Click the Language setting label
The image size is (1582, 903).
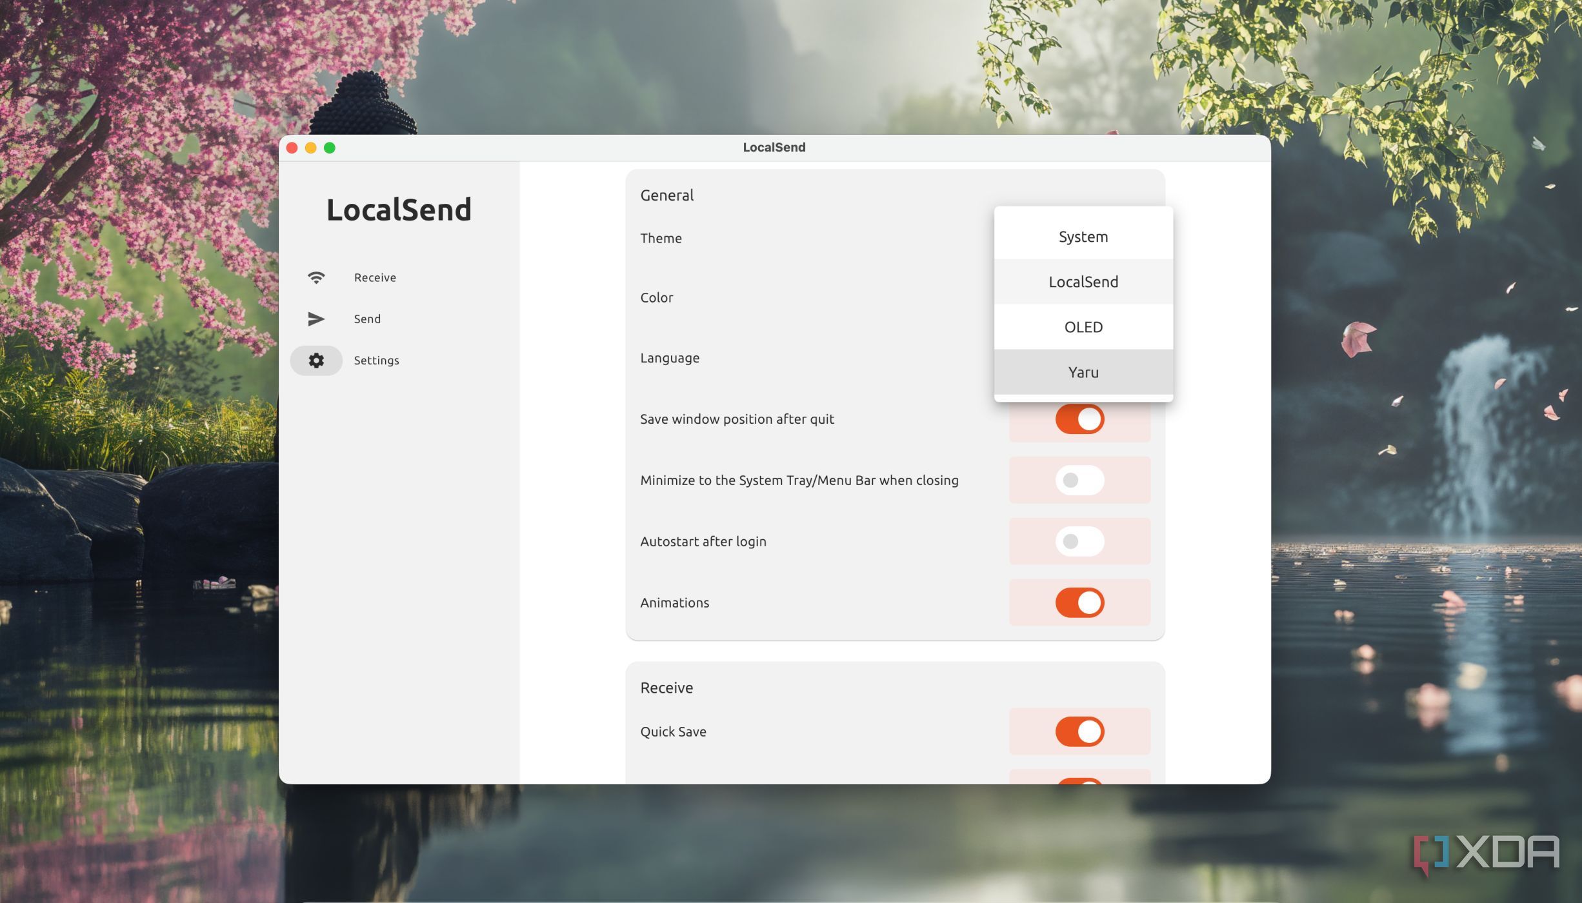670,358
